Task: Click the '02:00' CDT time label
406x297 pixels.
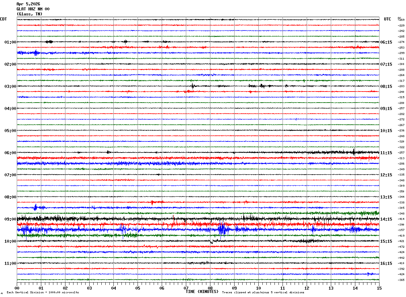Action: tap(10, 64)
